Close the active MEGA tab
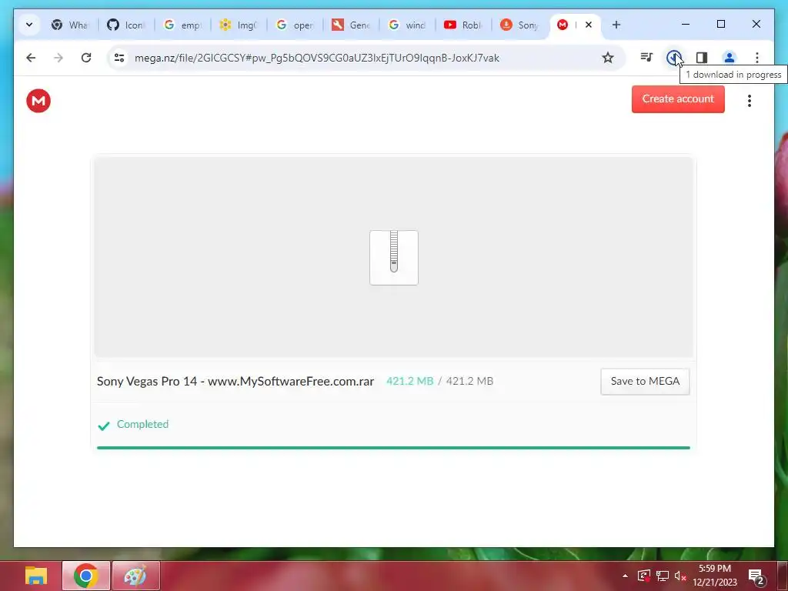 point(589,25)
